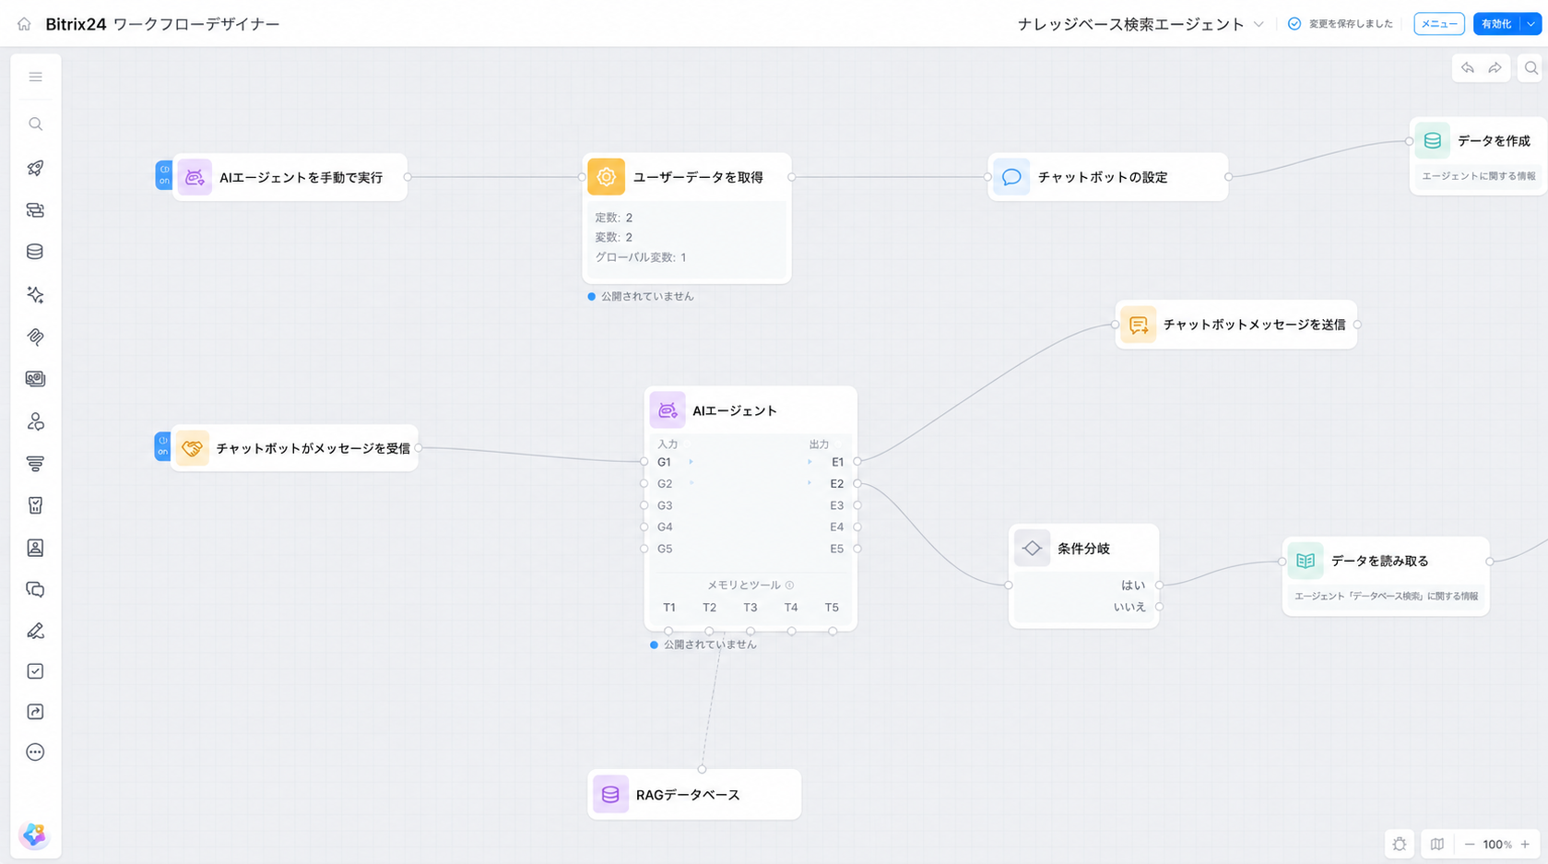Toggle the on switch for チャットボットがメッセージを受信
Viewport: 1548px width, 864px height.
163,446
